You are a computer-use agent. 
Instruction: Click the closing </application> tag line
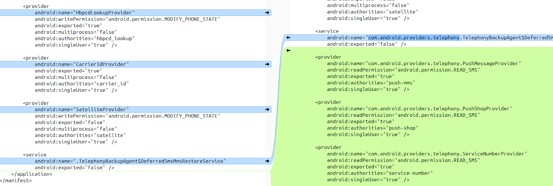(x=32, y=174)
